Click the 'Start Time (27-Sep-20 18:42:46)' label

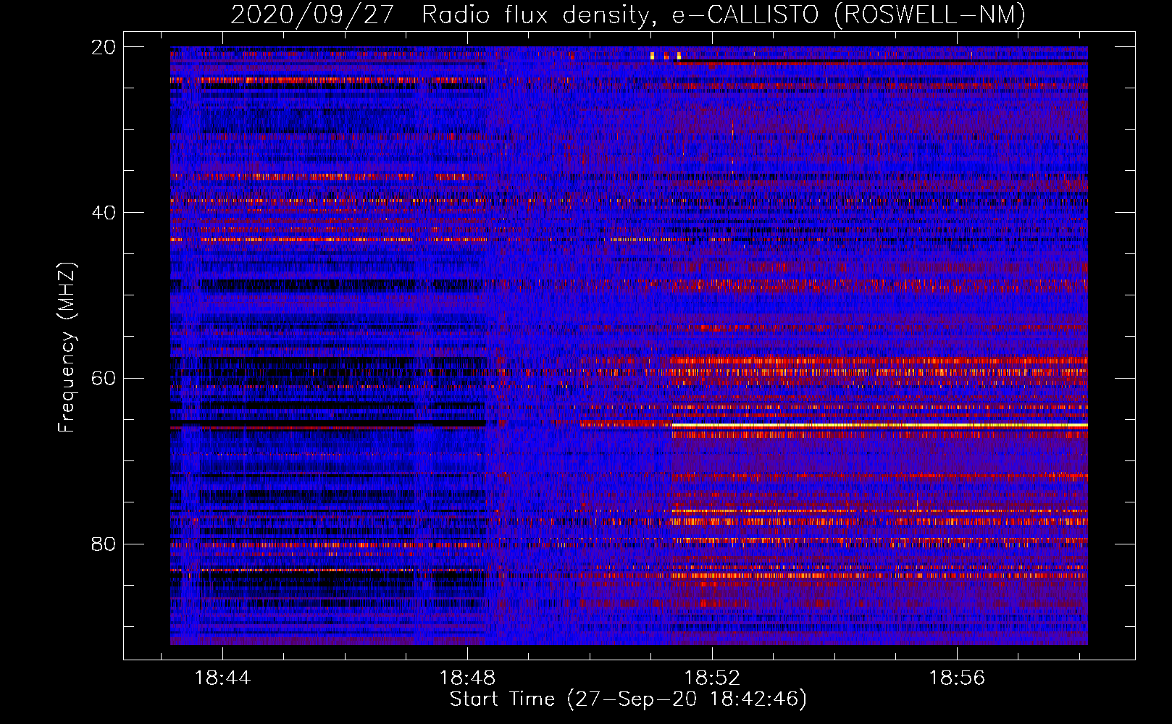point(628,699)
